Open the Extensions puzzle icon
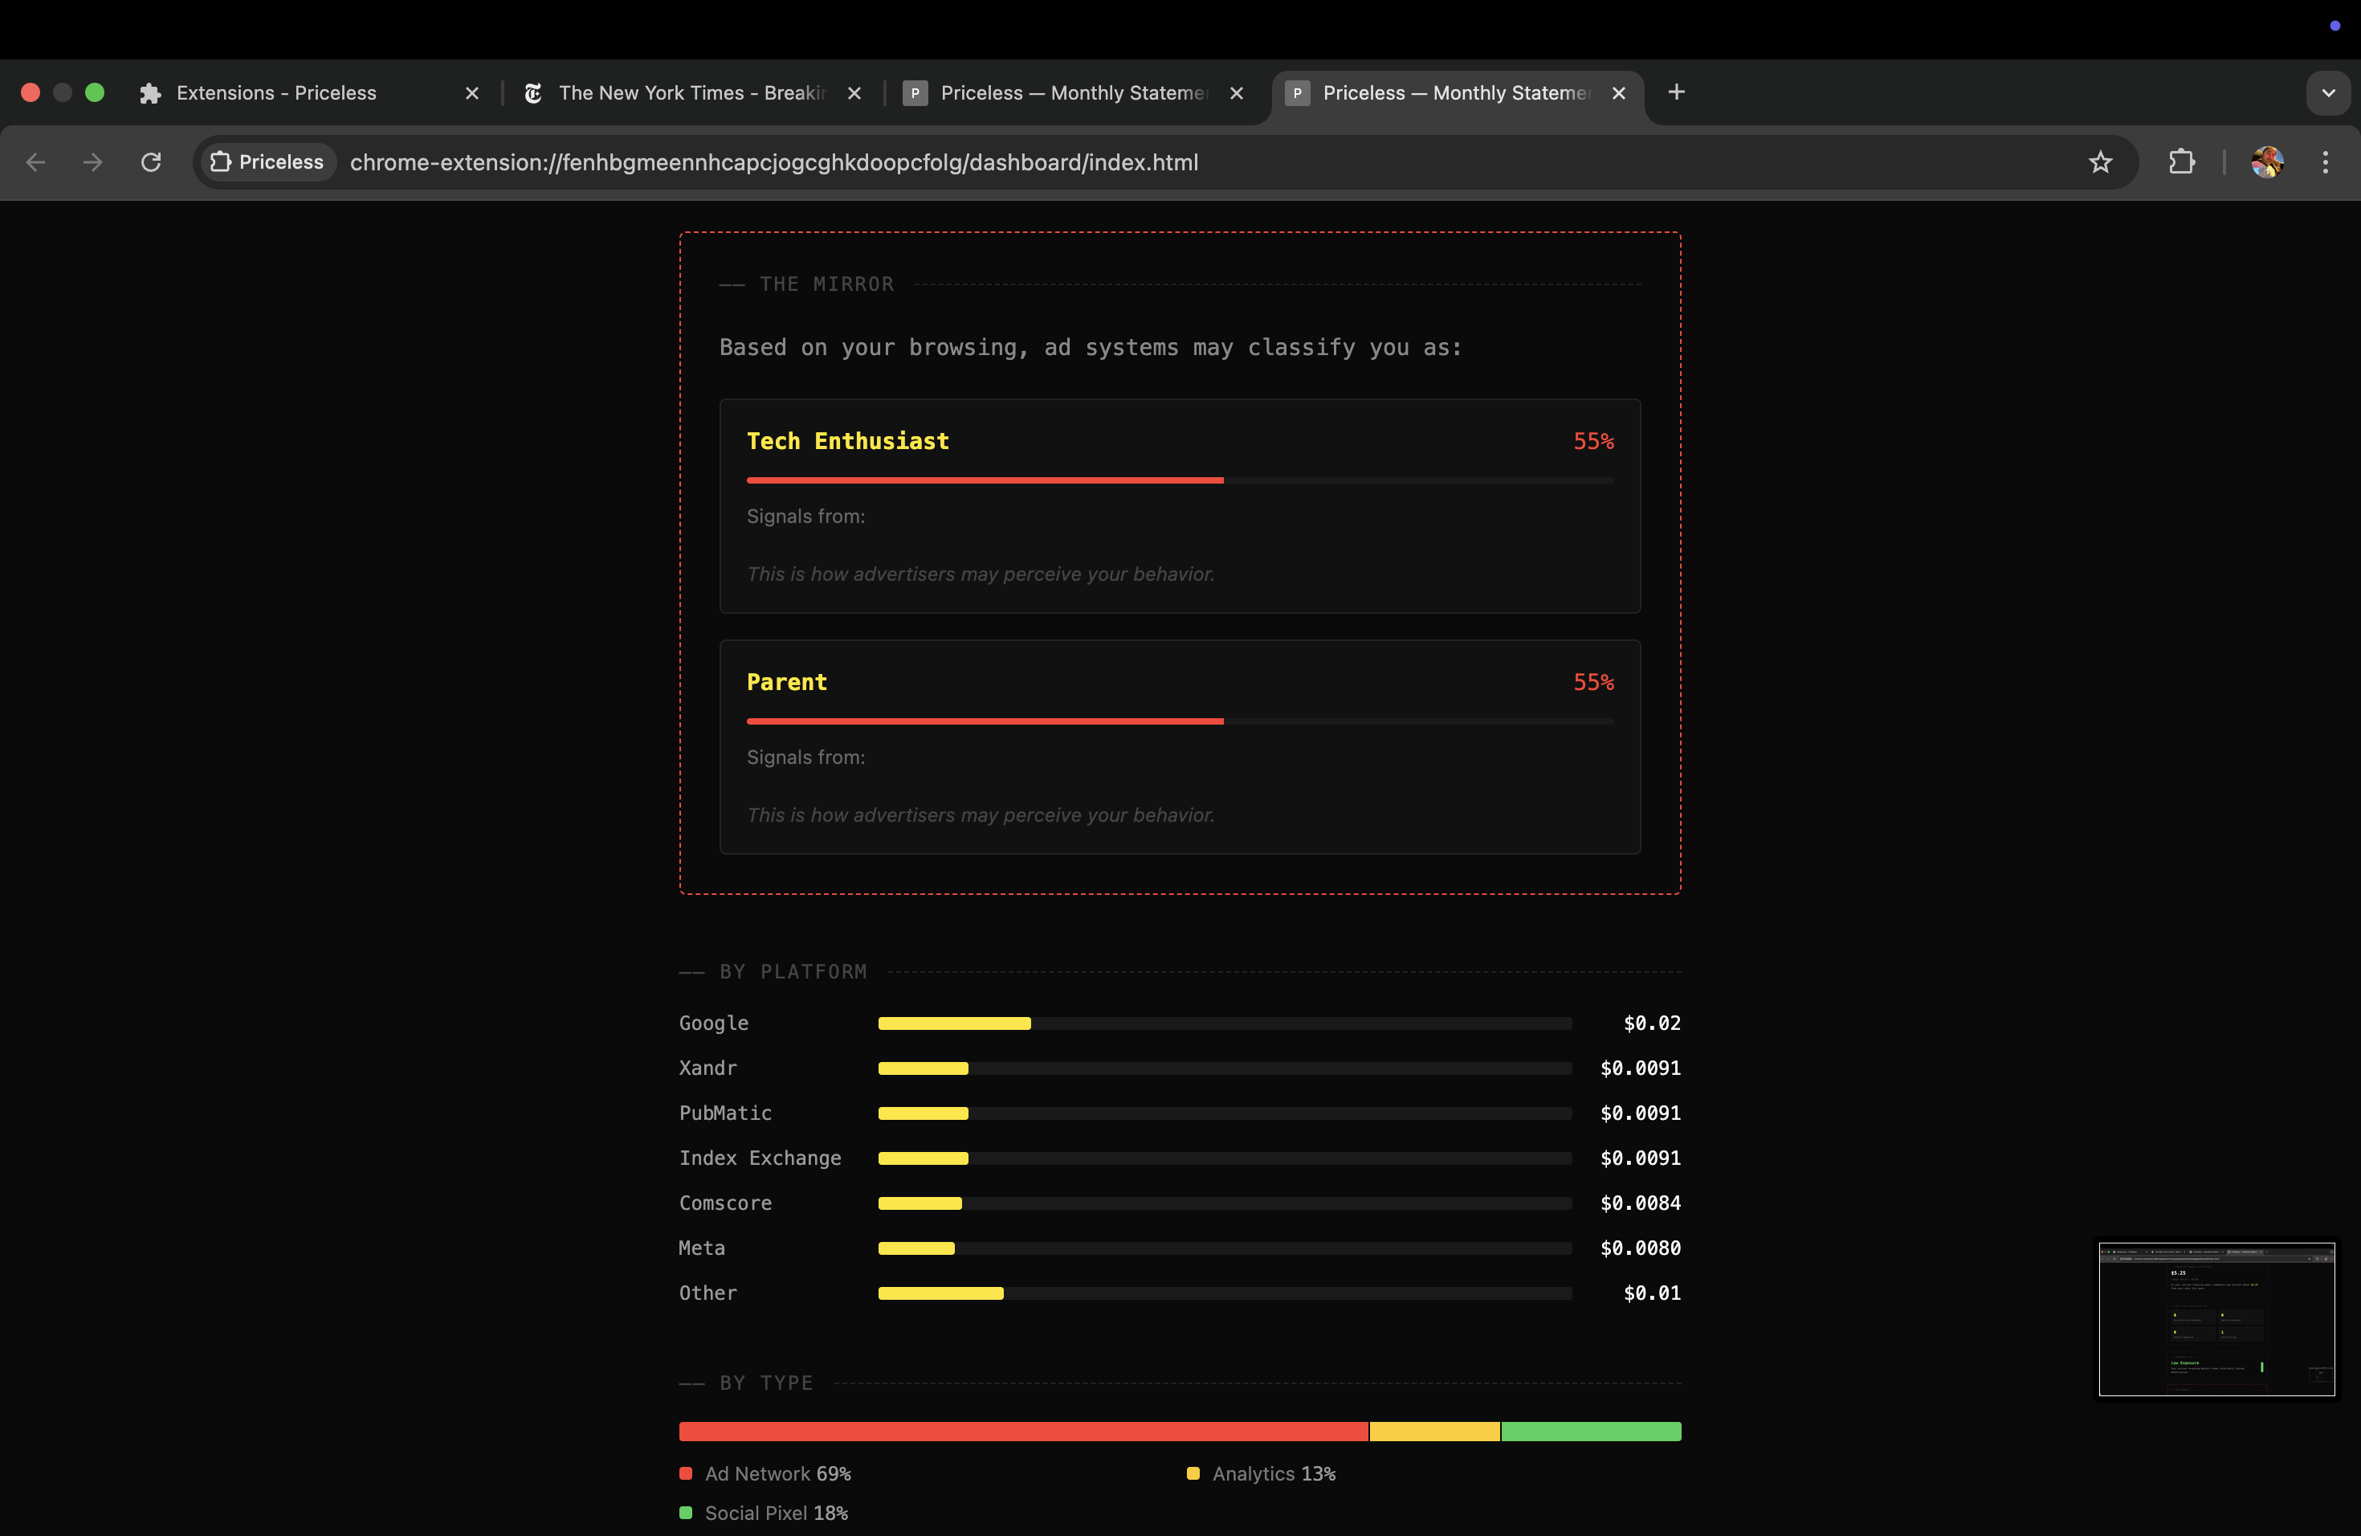2361x1536 pixels. (2181, 161)
